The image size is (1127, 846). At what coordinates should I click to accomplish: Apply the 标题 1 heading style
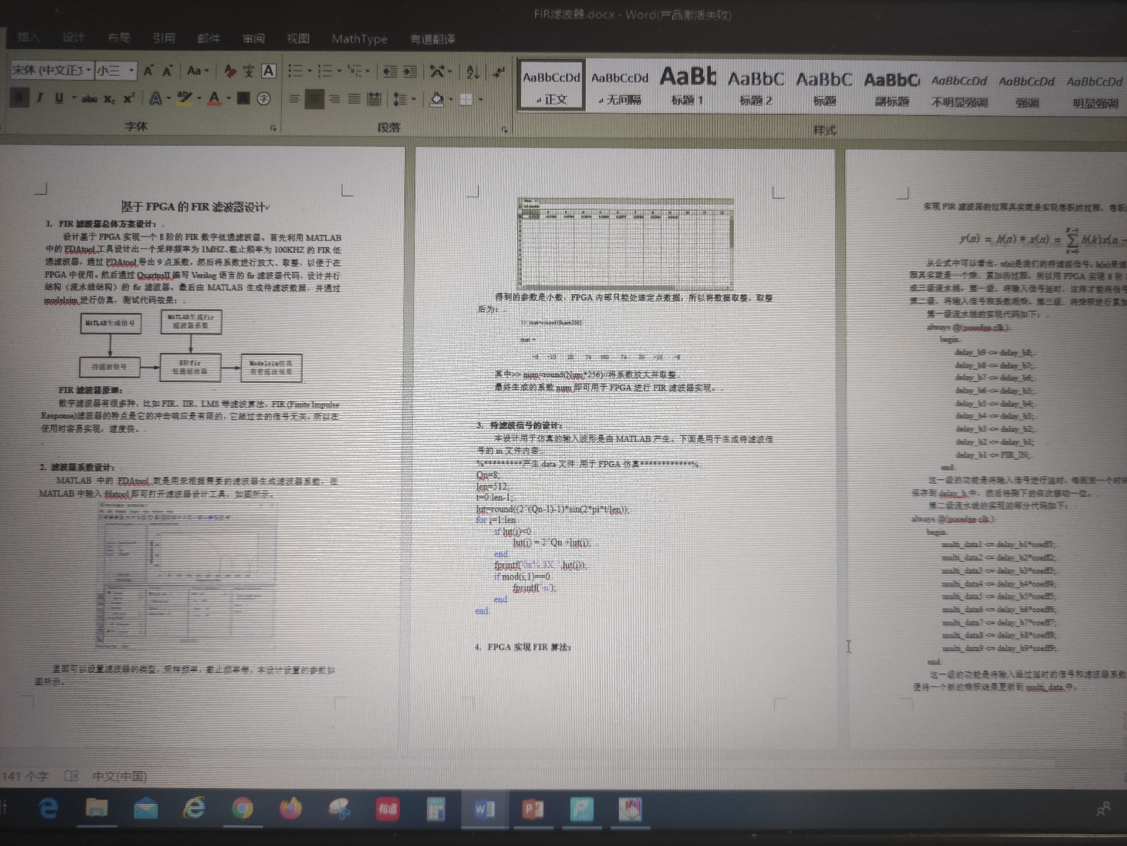[687, 86]
